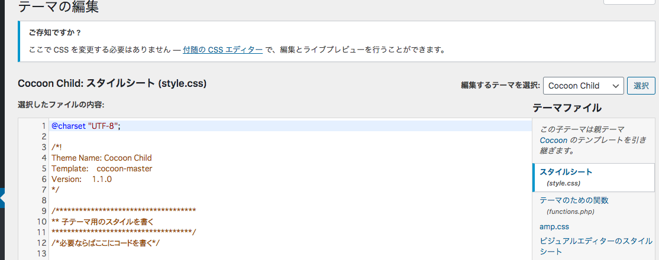
Task: Click the cut-off button above the notice box
Action: coord(629,2)
